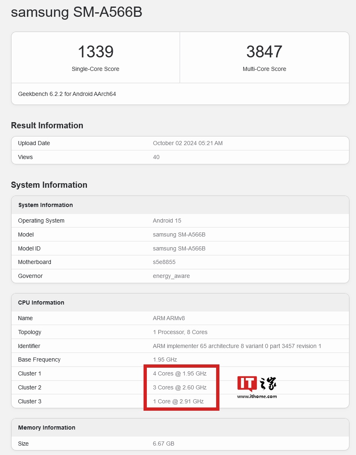Click the 1339 single-core score
The image size is (356, 455).
[96, 52]
